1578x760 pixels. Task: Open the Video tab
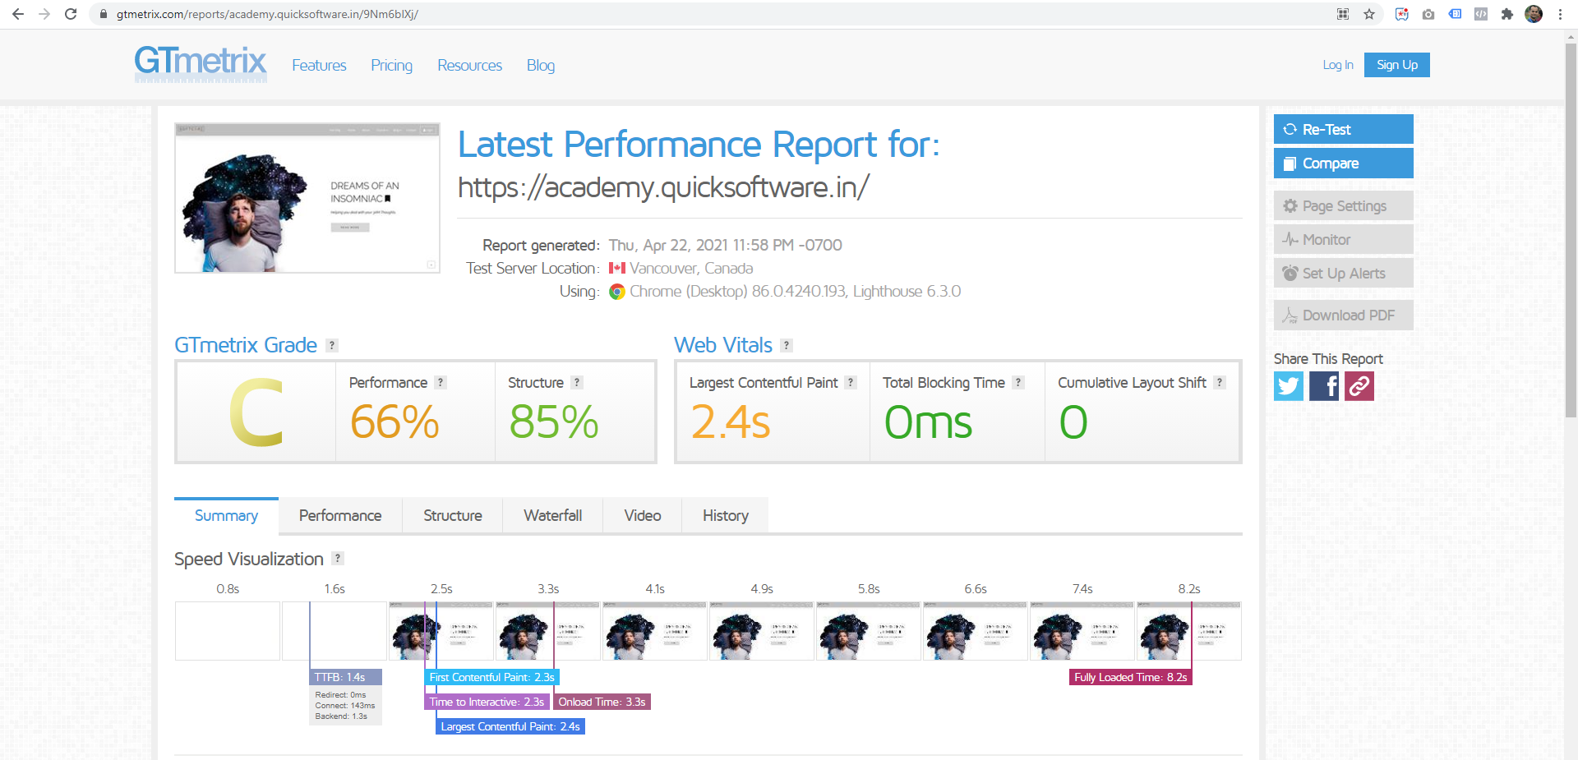tap(643, 515)
